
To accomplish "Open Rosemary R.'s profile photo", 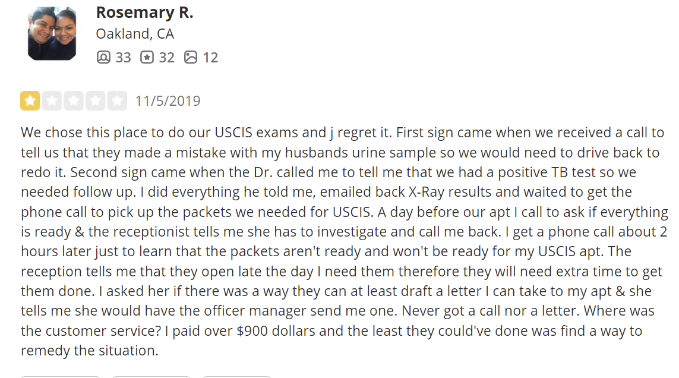I will (x=52, y=33).
